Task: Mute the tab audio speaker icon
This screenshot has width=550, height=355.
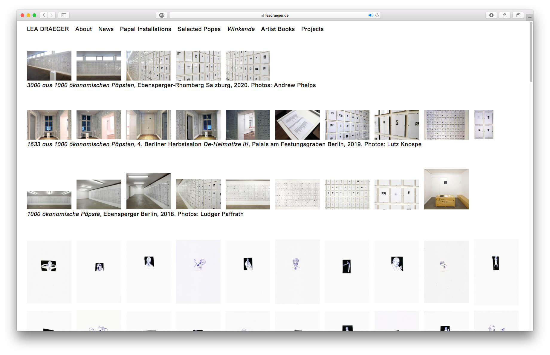Action: 370,15
